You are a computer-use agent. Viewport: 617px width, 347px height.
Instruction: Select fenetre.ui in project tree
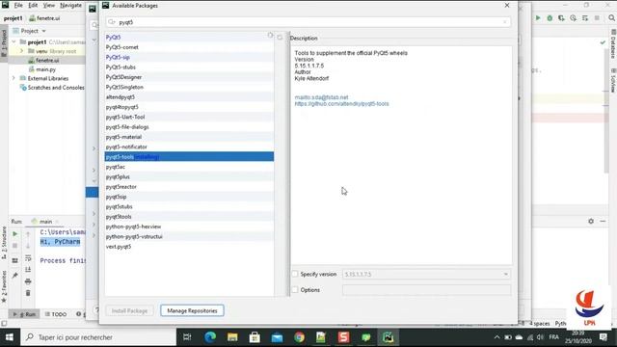click(47, 60)
